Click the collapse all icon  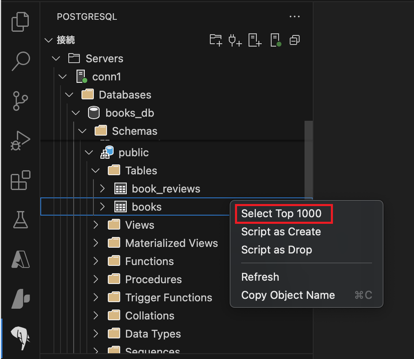295,40
